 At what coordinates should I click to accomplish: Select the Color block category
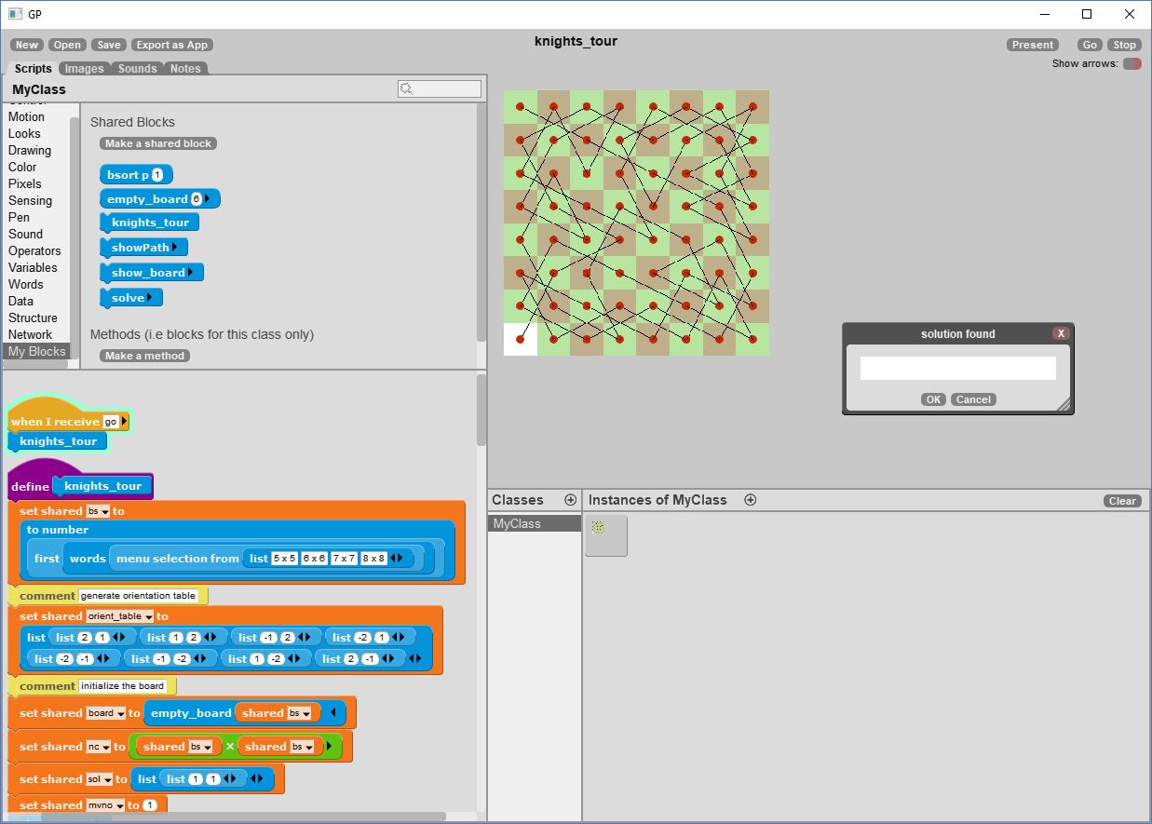point(22,167)
